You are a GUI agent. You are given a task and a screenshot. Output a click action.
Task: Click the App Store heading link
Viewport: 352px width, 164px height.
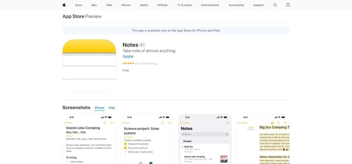73,16
